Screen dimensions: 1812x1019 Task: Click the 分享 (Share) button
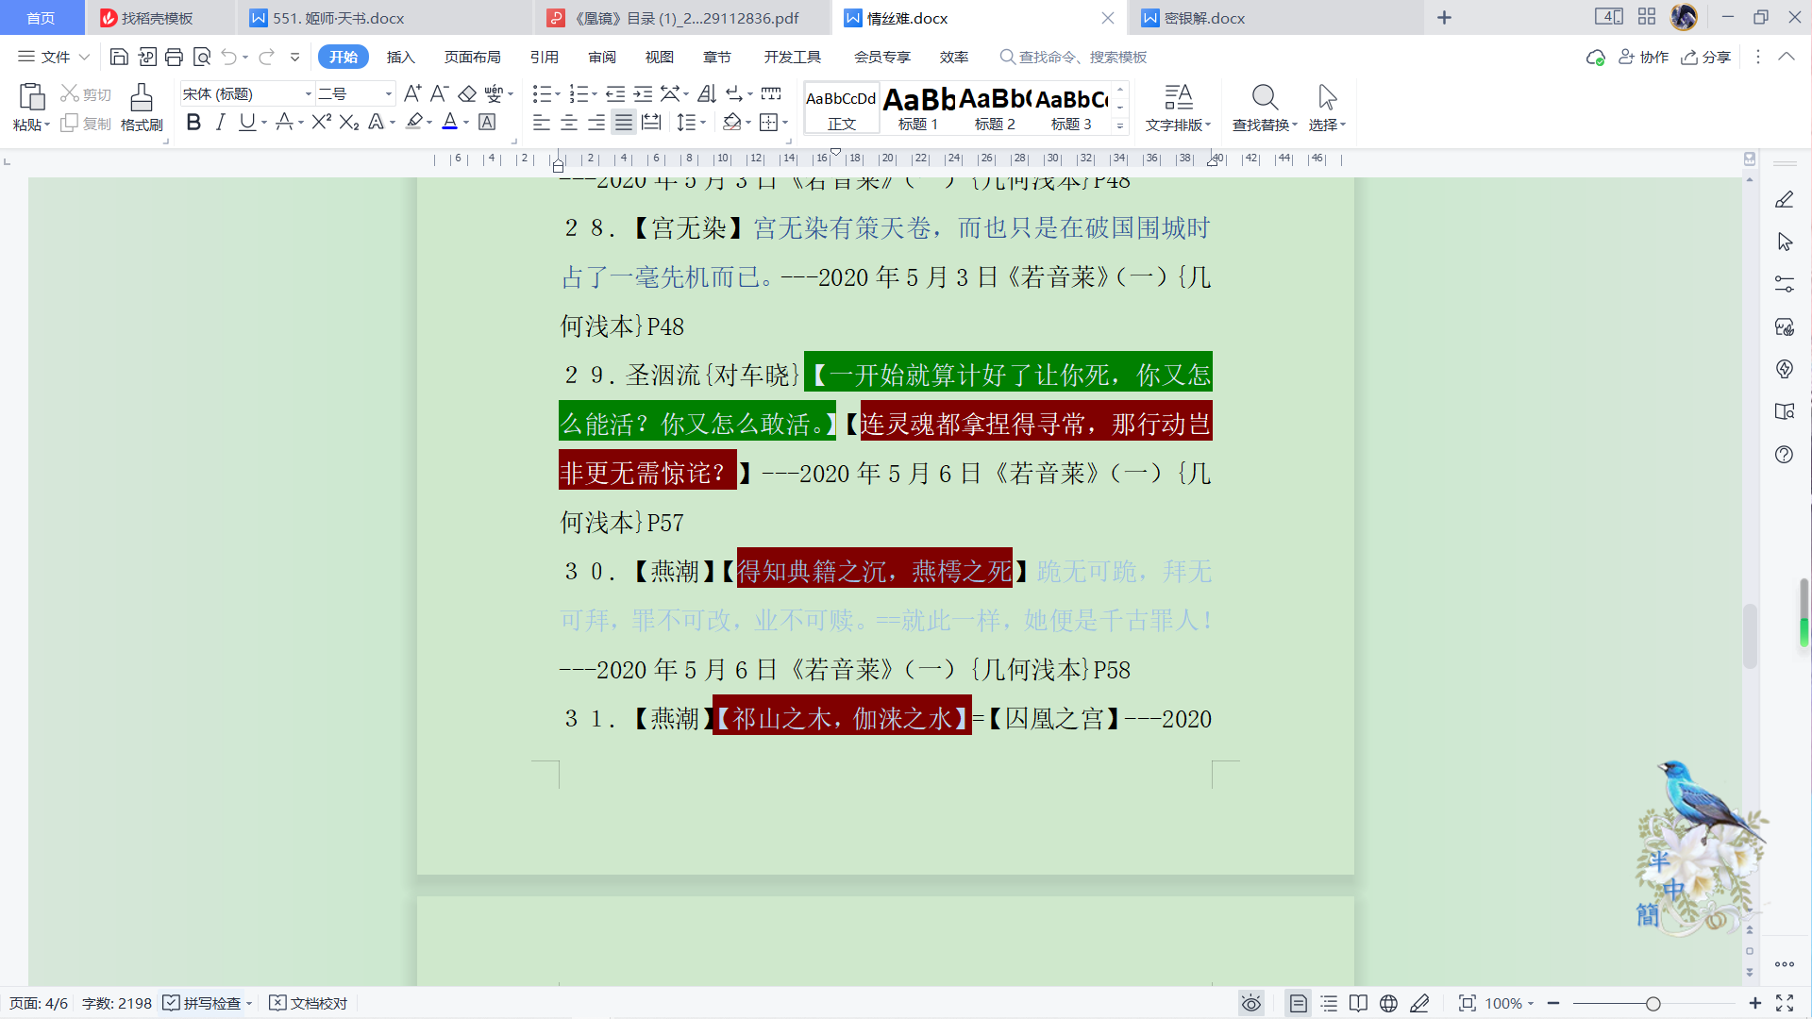pyautogui.click(x=1706, y=57)
